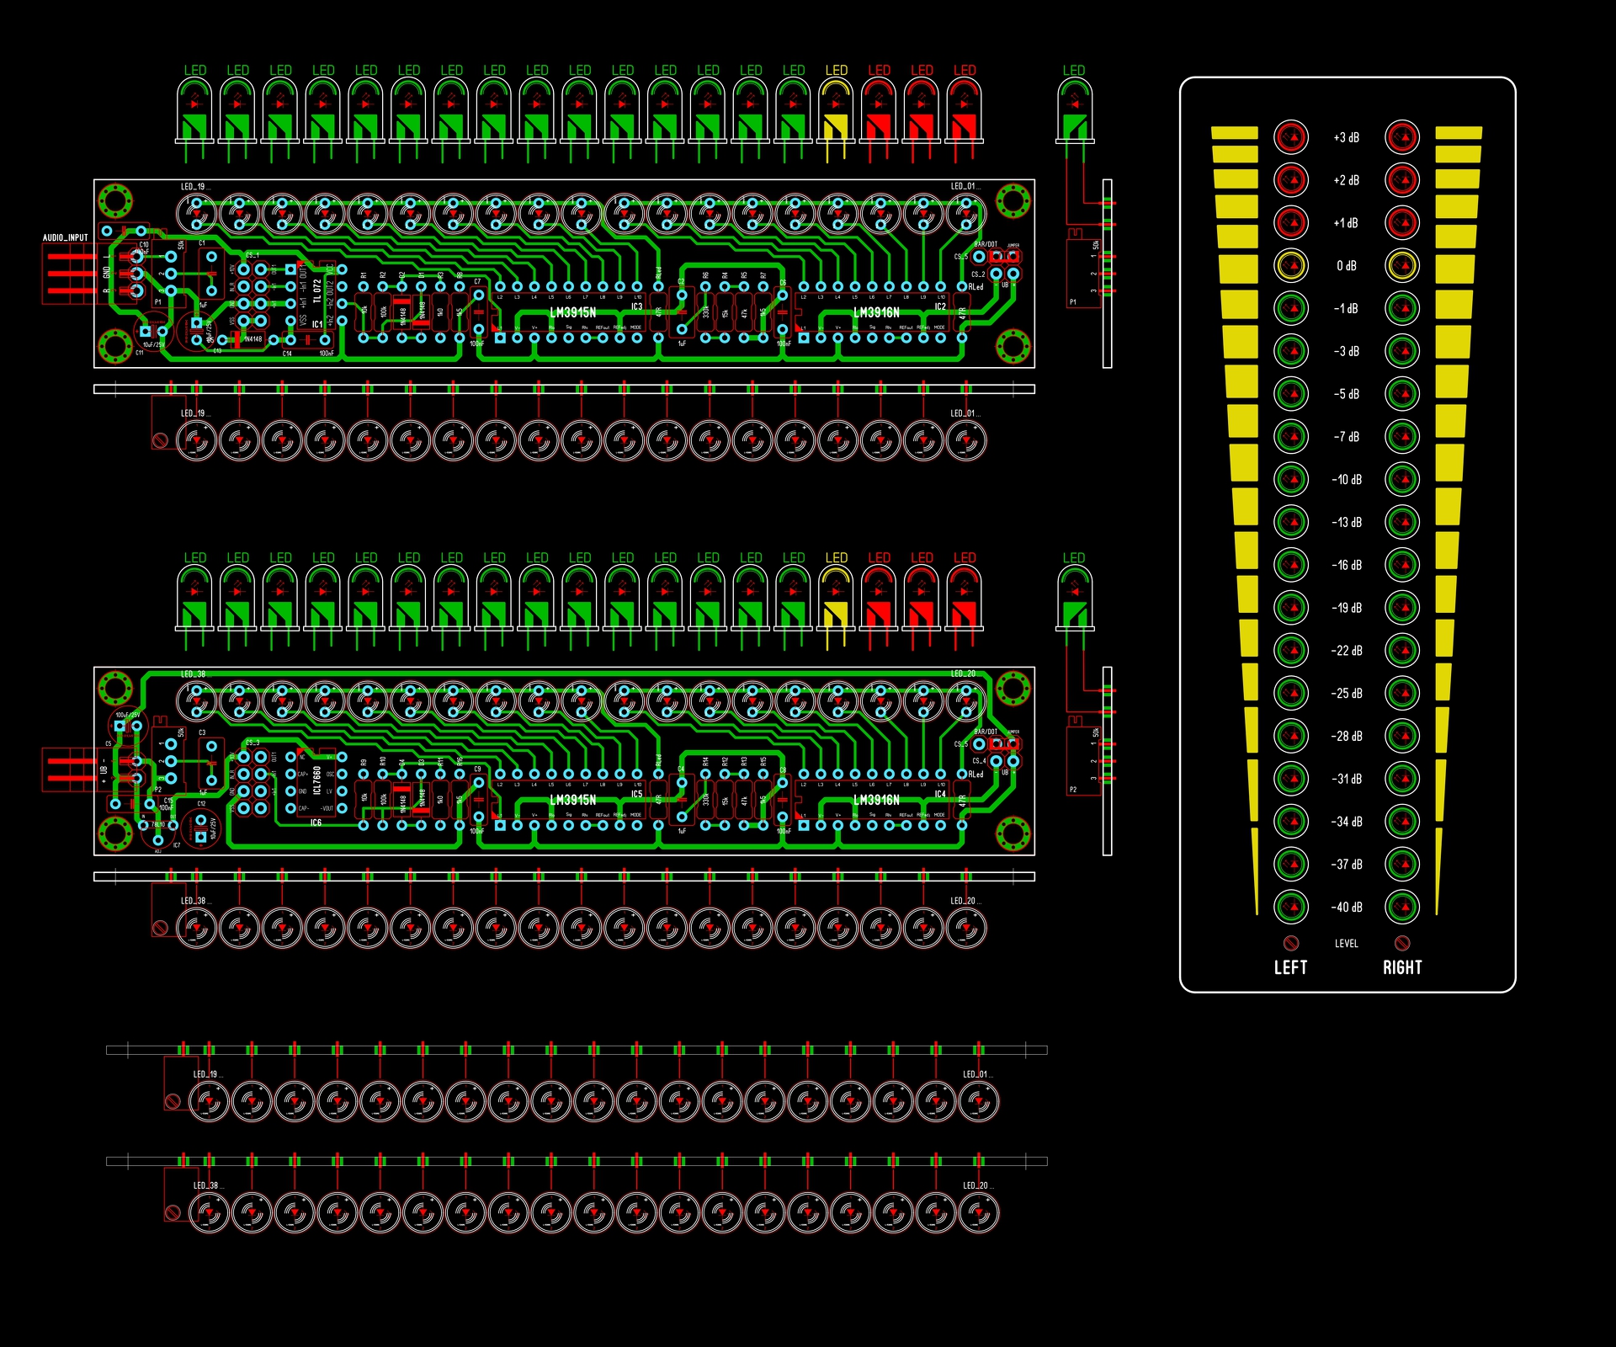Select the LM3915N label on upper board
Image resolution: width=1616 pixels, height=1347 pixels.
[x=572, y=313]
